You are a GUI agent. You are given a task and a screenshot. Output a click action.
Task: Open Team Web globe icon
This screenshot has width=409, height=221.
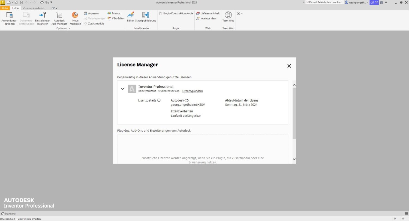(x=228, y=15)
